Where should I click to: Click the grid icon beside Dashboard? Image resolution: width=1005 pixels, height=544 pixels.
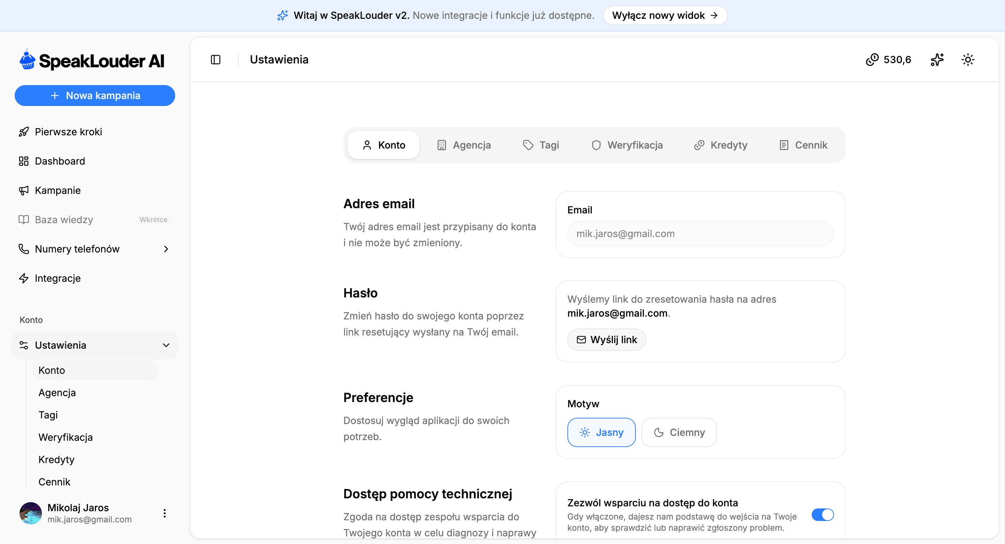24,161
